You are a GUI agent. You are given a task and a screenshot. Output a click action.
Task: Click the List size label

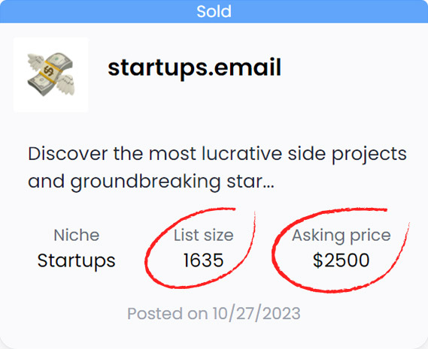pos(204,235)
